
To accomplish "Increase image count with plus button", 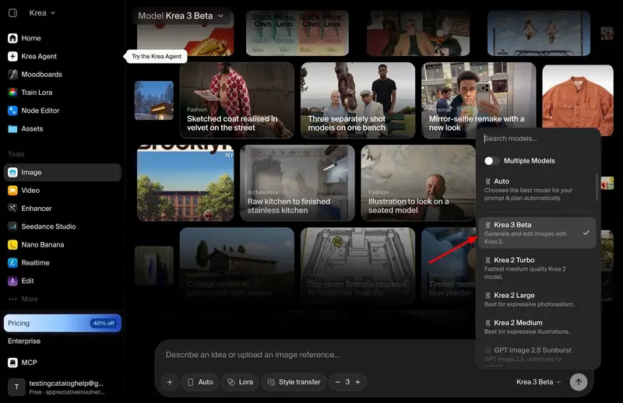I will (x=357, y=382).
